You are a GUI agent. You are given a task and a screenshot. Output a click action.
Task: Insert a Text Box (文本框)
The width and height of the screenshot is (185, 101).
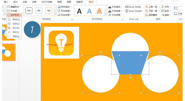pos(13,11)
